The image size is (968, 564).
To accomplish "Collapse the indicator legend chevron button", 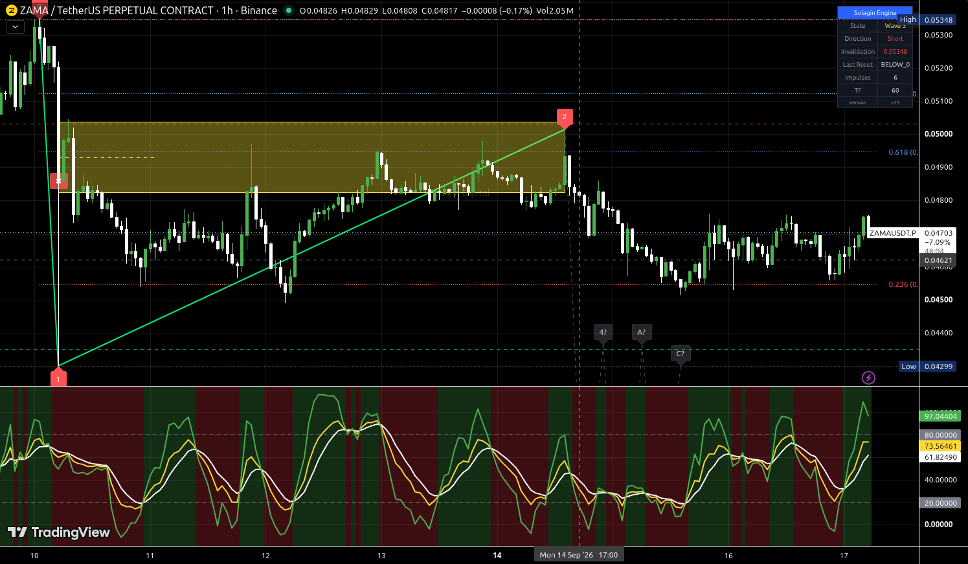I will [15, 27].
